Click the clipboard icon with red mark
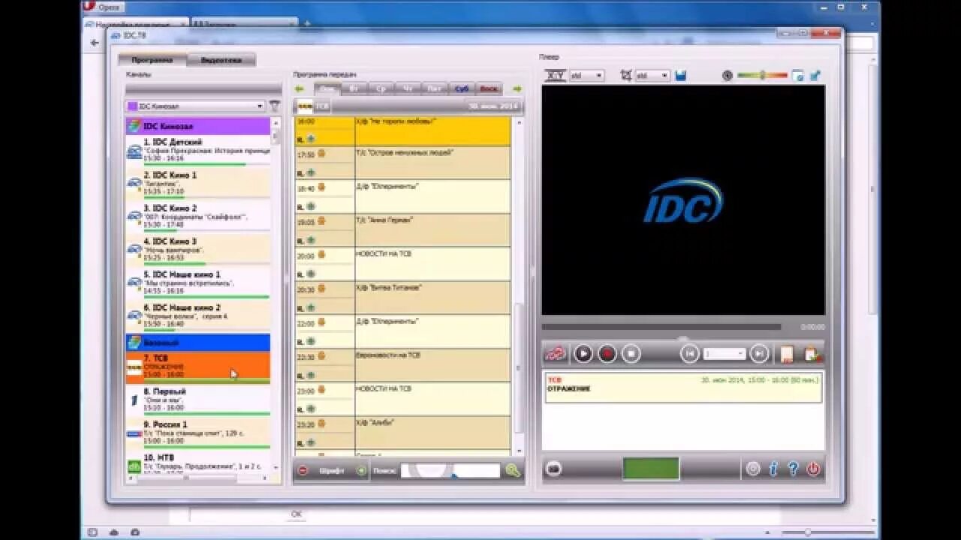This screenshot has height=540, width=961. tap(812, 353)
